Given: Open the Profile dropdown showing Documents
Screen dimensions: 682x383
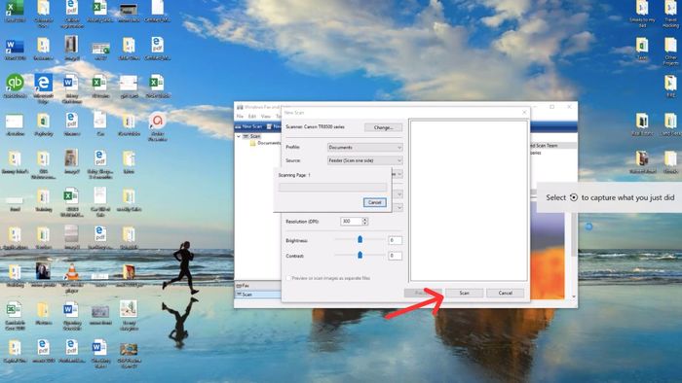Looking at the screenshot, I should [x=365, y=148].
